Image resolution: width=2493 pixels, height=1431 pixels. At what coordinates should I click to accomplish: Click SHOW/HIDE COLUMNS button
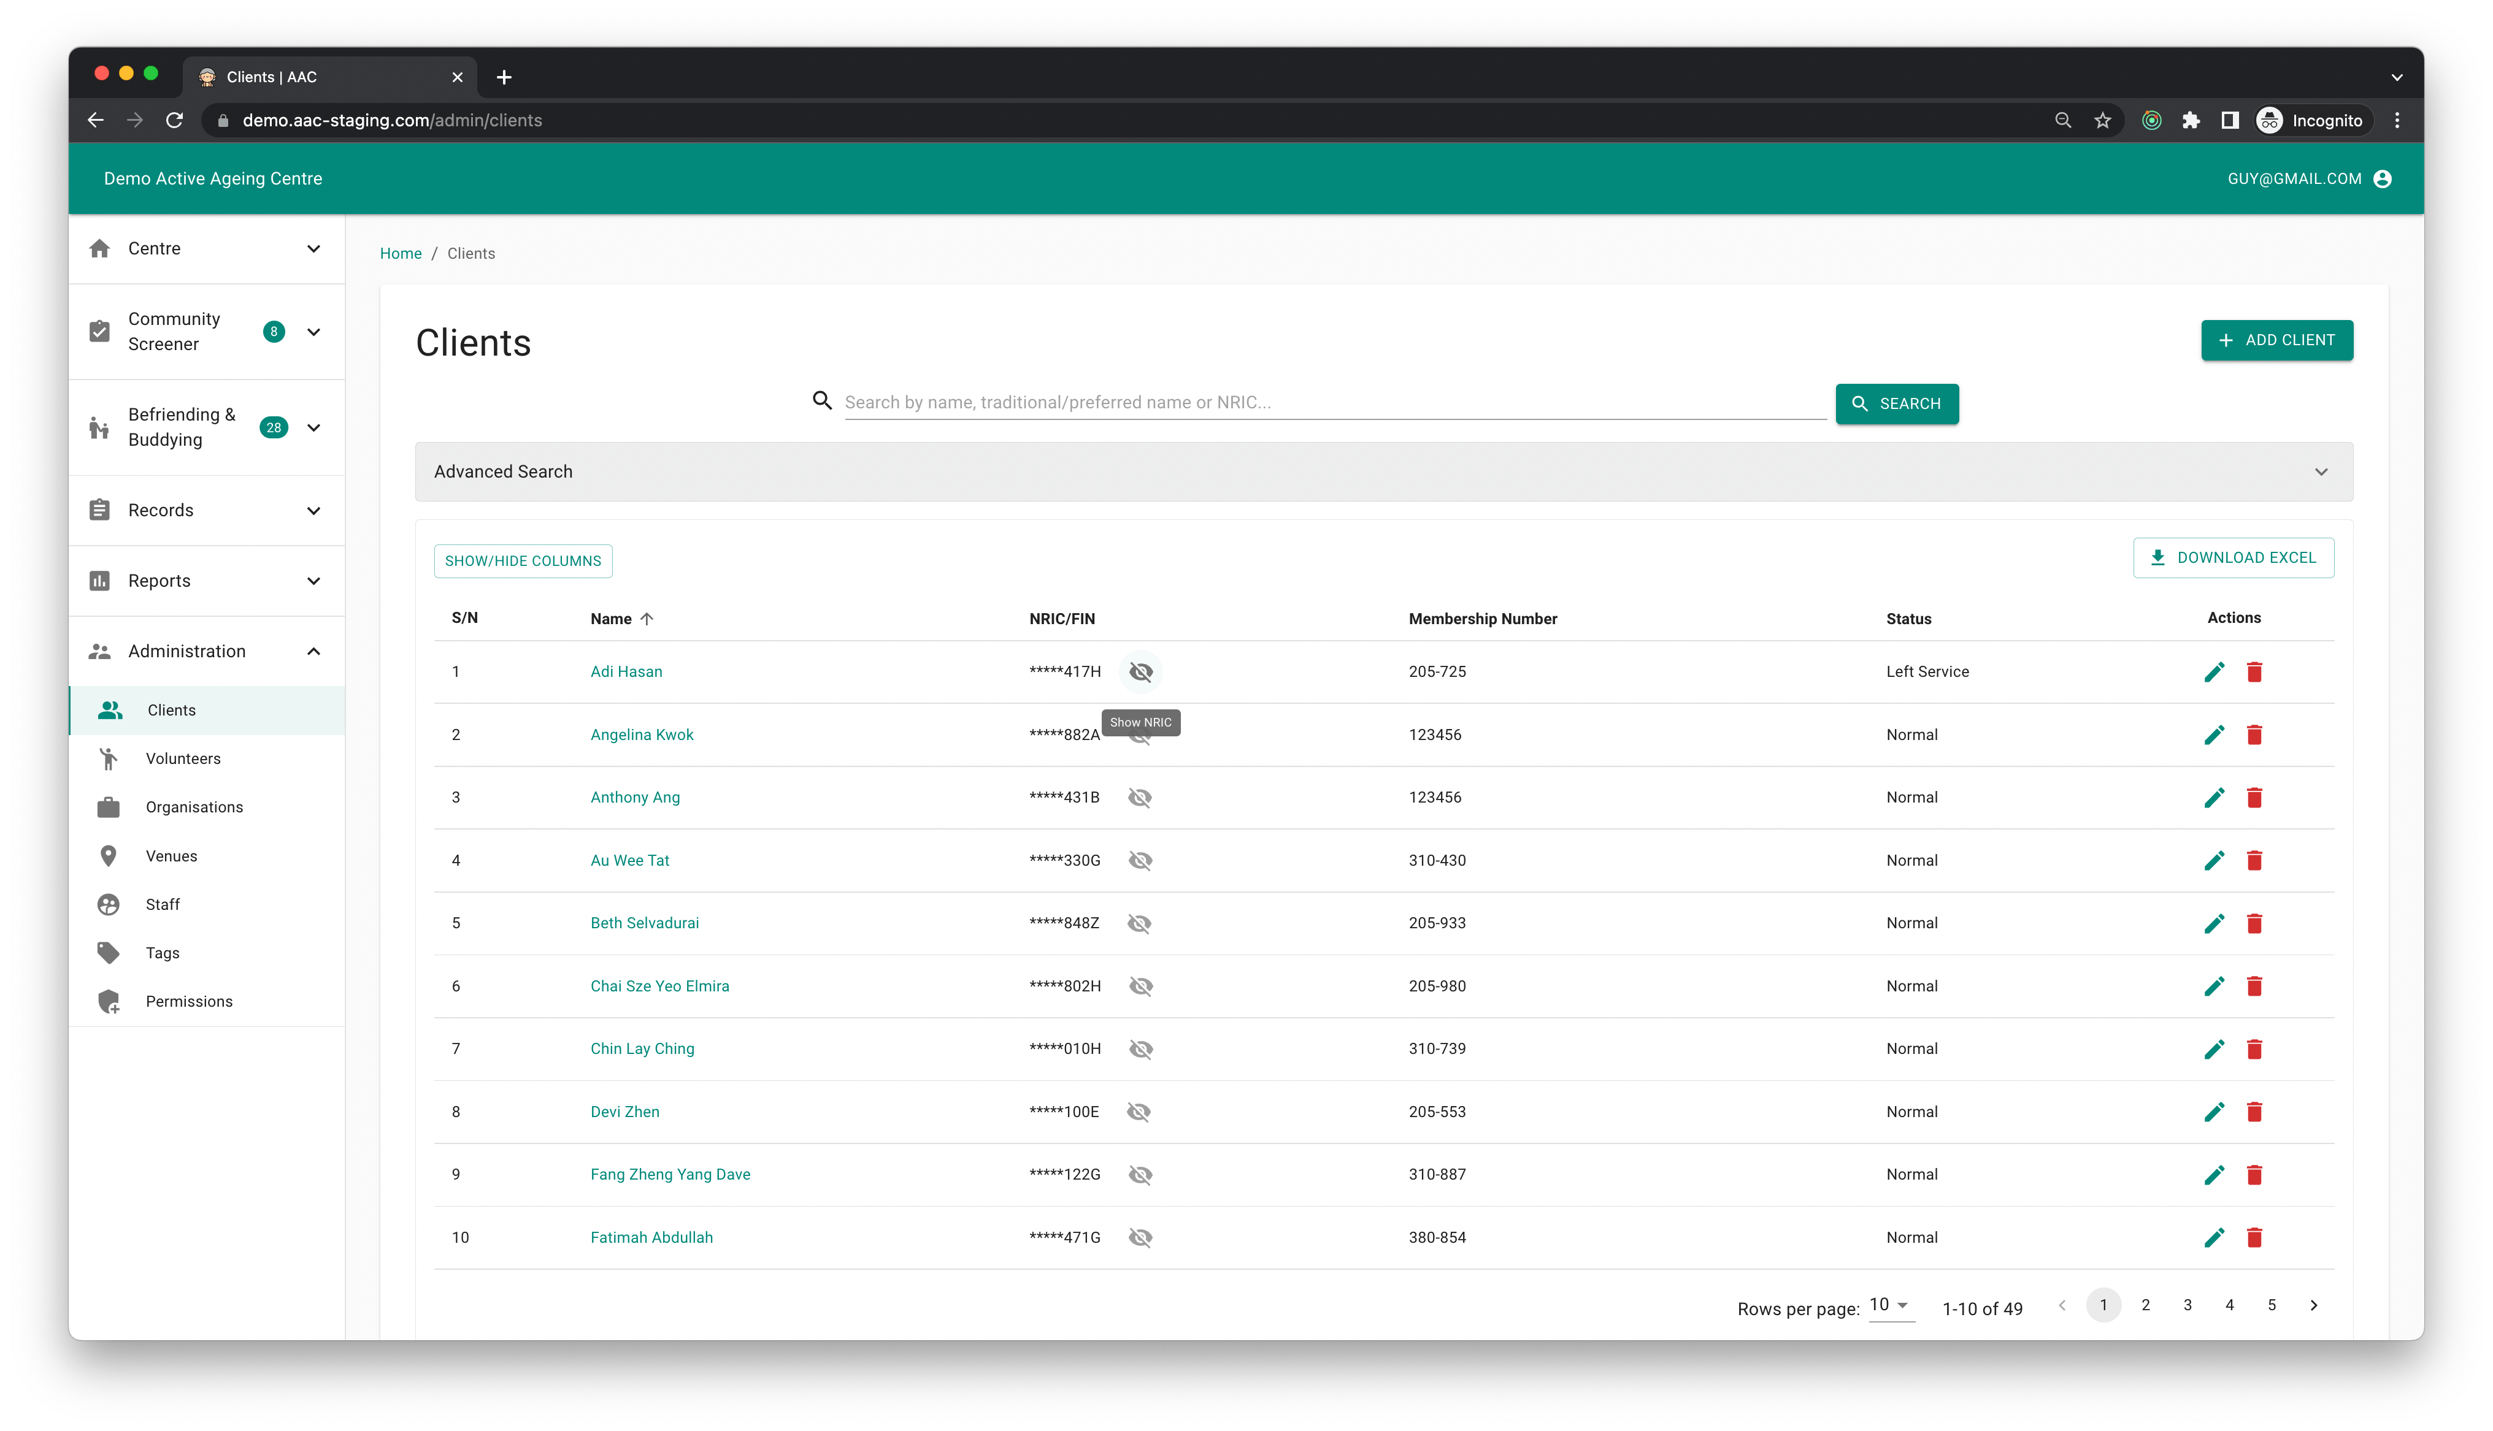(x=523, y=561)
